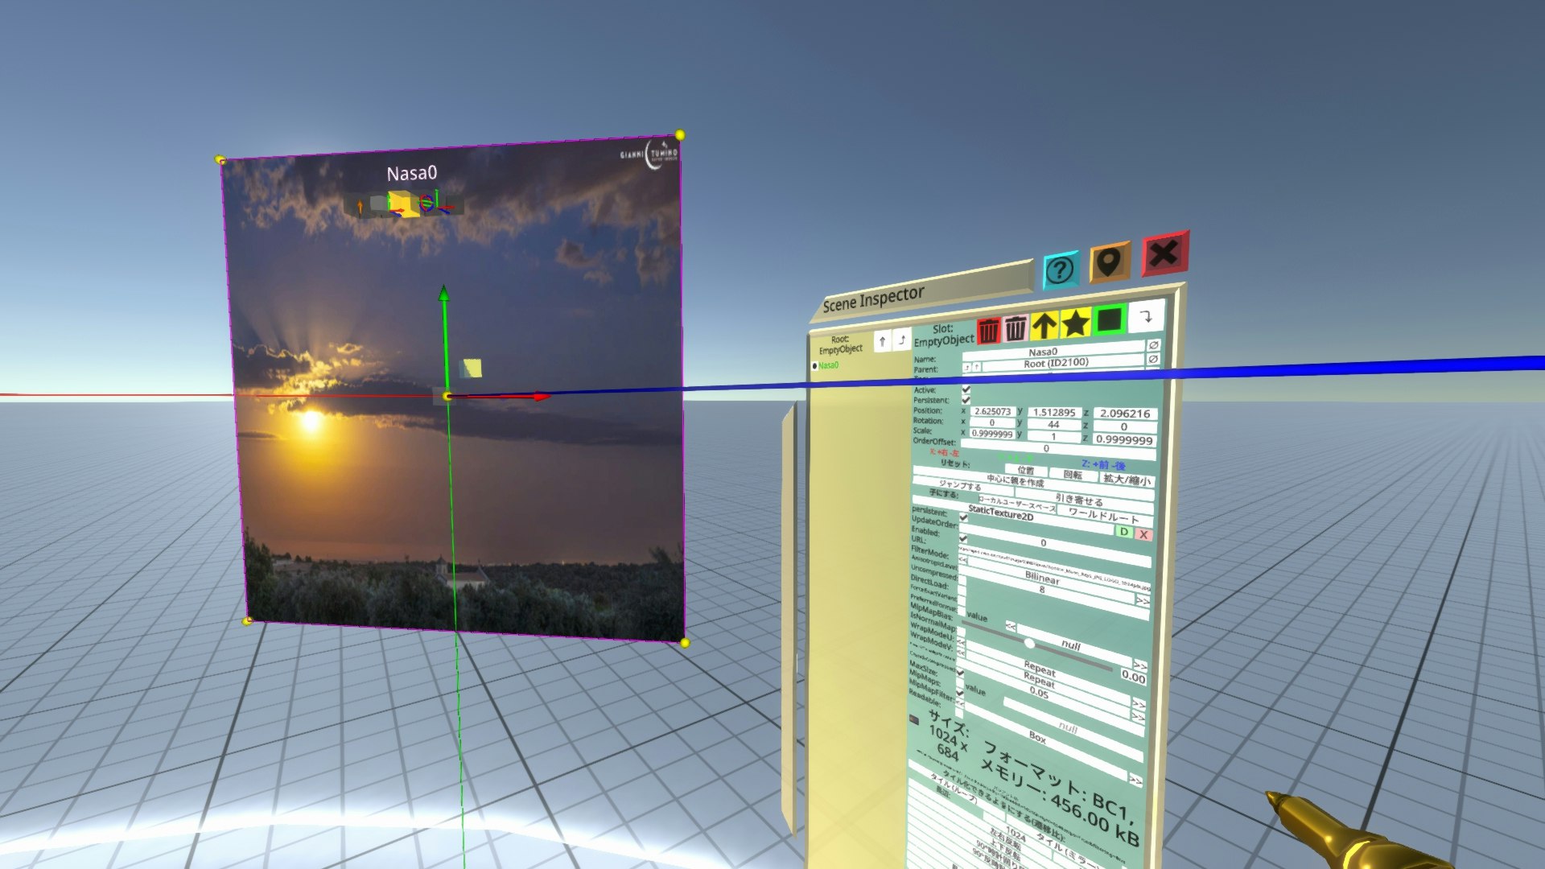Click the Root up-arrow navigation button
The width and height of the screenshot is (1545, 869).
tap(882, 341)
